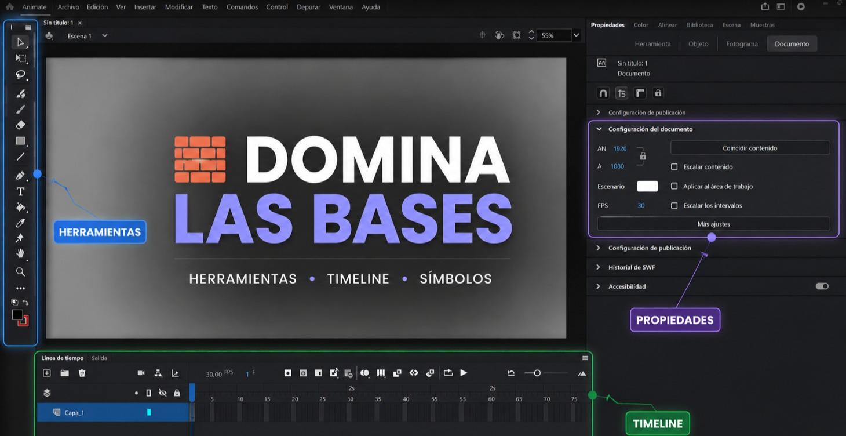Viewport: 846px width, 436px height.
Task: Select the Selection arrow tool
Action: (20, 42)
